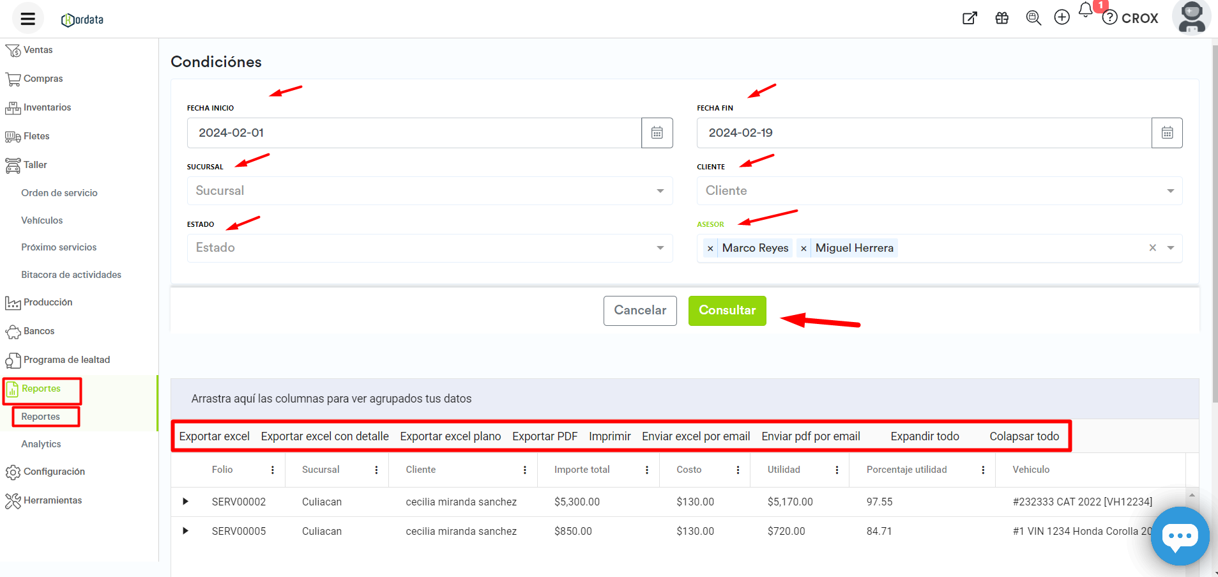The image size is (1218, 577).
Task: Click the notification bell icon
Action: point(1085,10)
